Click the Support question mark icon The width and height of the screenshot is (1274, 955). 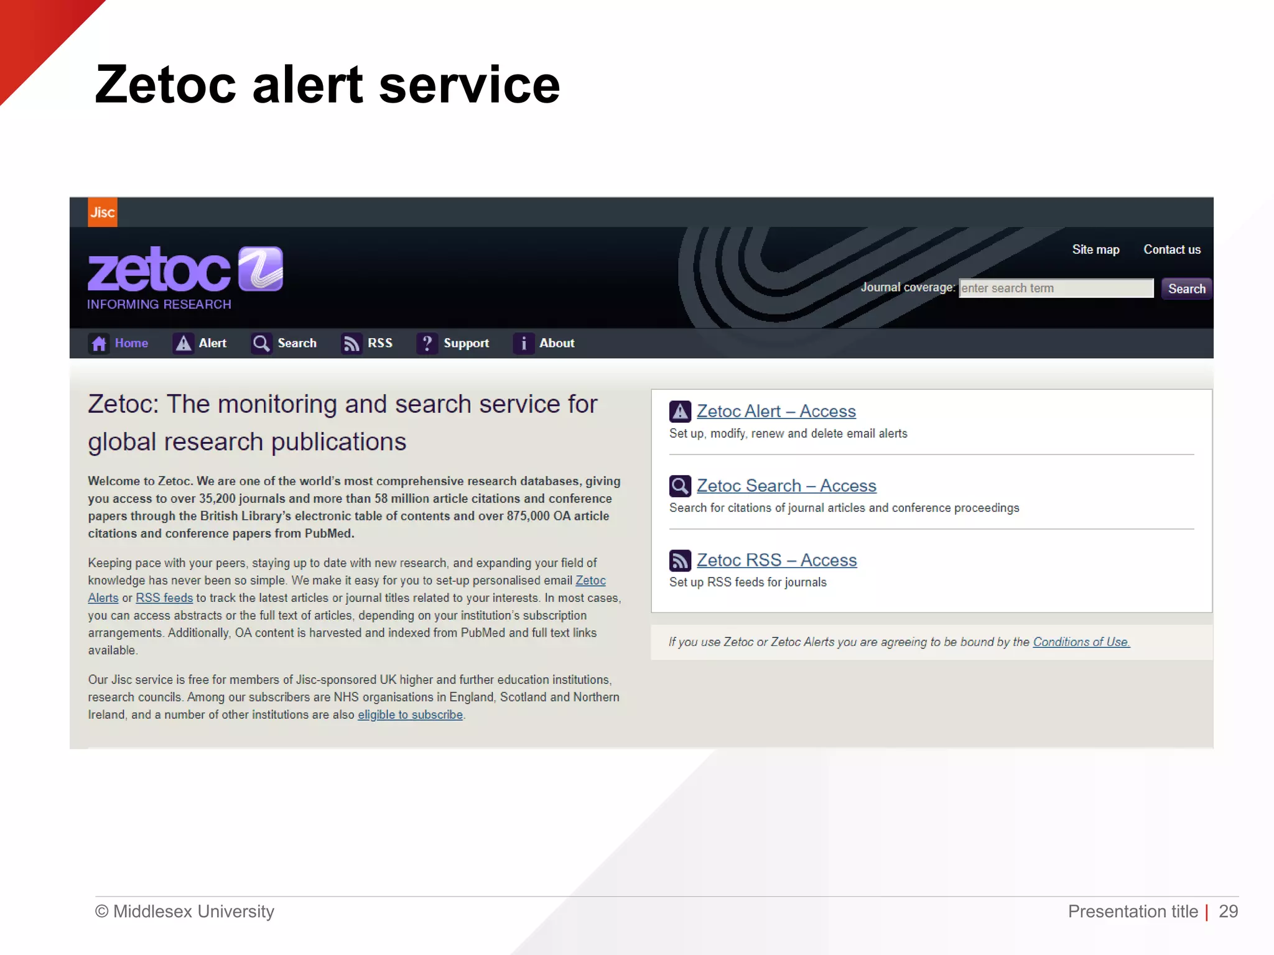click(427, 343)
